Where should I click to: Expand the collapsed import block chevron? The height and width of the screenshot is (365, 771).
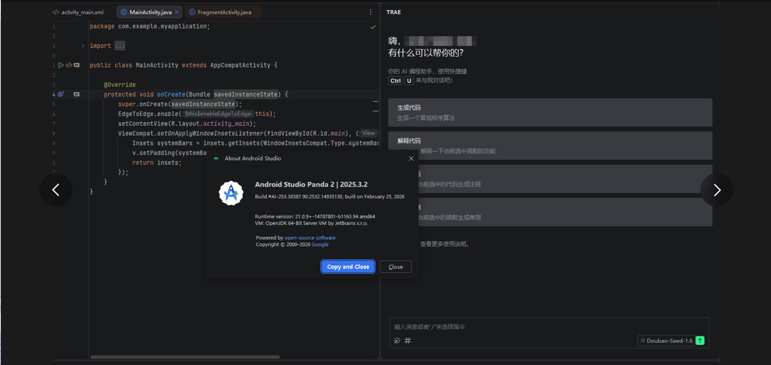coord(83,46)
